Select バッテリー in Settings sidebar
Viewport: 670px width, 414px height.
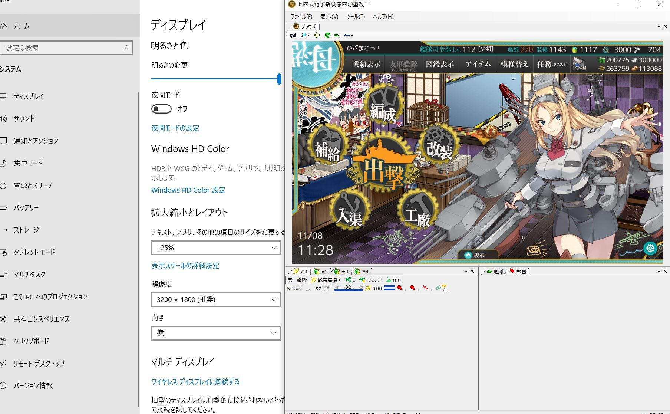70,208
